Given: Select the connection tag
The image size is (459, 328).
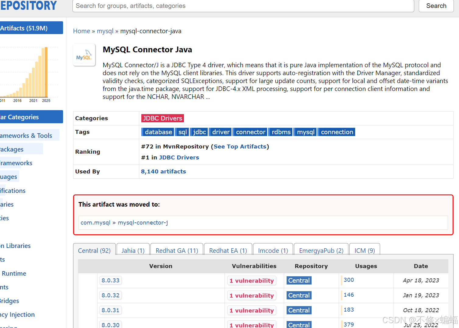Looking at the screenshot, I should [x=337, y=132].
